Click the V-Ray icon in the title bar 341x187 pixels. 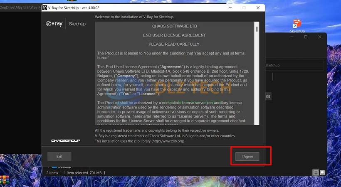point(44,7)
